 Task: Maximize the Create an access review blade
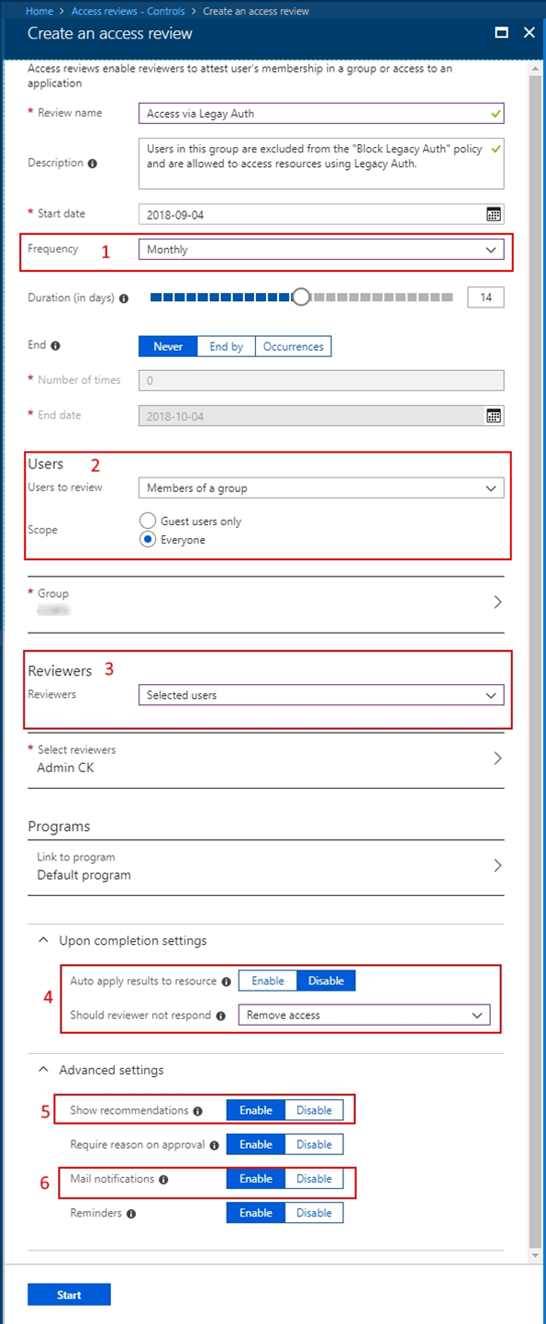(x=502, y=32)
